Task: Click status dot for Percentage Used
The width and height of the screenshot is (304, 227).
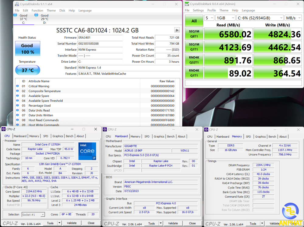Action: pyautogui.click(x=17, y=105)
